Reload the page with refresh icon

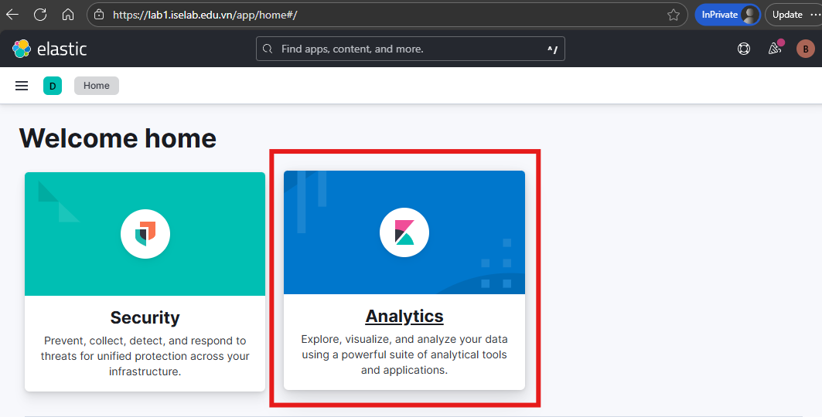click(40, 15)
